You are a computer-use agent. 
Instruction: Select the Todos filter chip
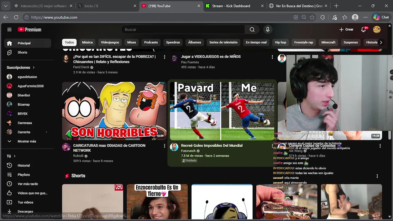[69, 42]
